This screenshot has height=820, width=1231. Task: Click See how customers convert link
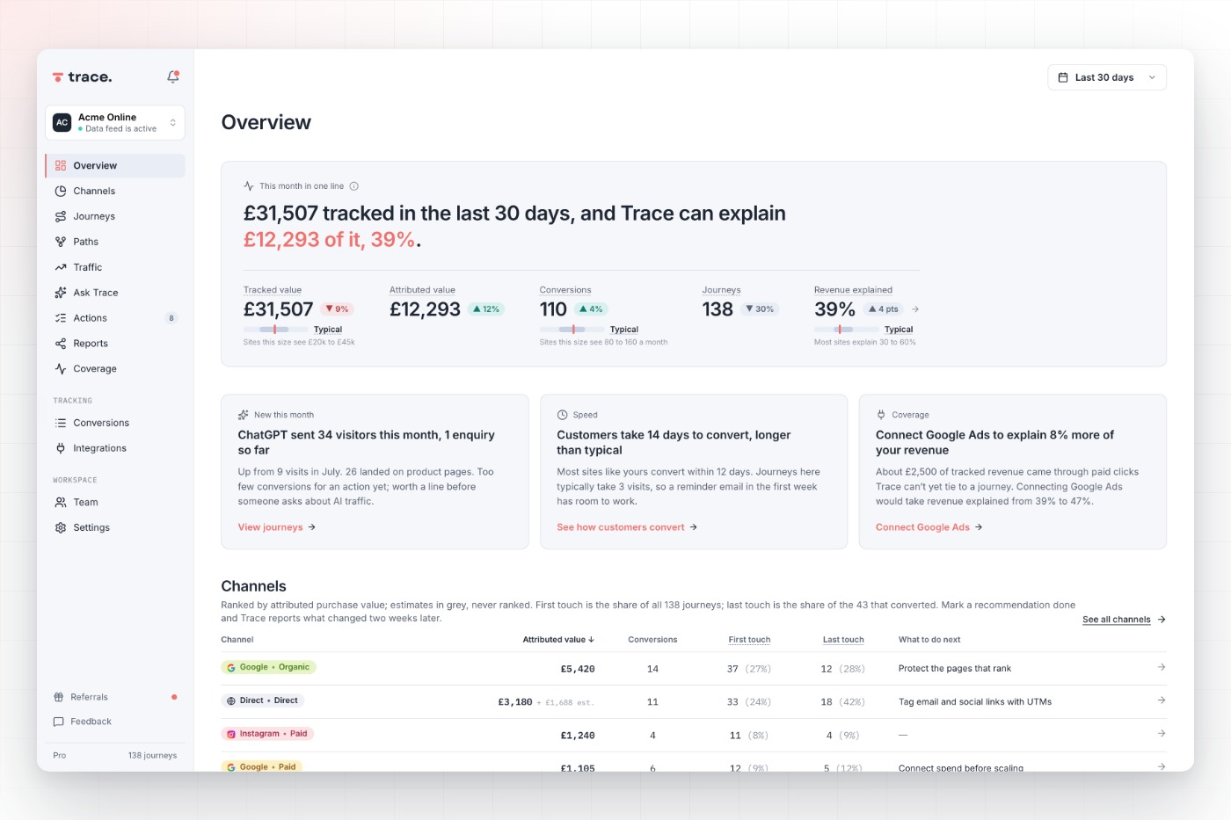point(627,527)
